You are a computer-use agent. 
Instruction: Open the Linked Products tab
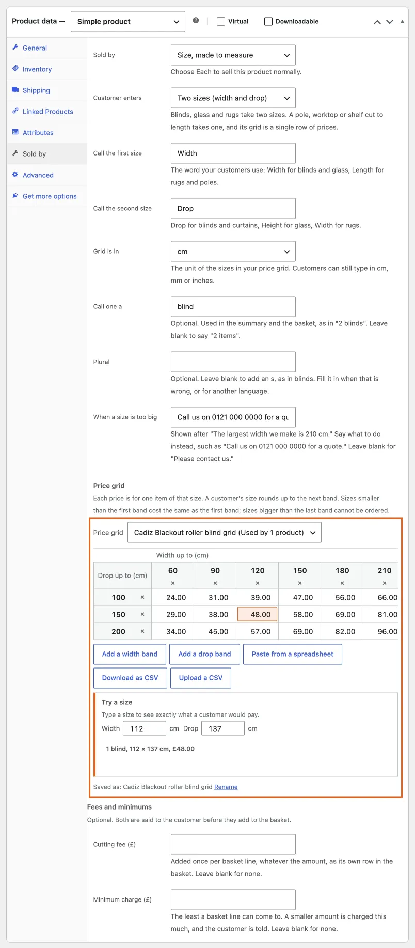[x=46, y=112]
